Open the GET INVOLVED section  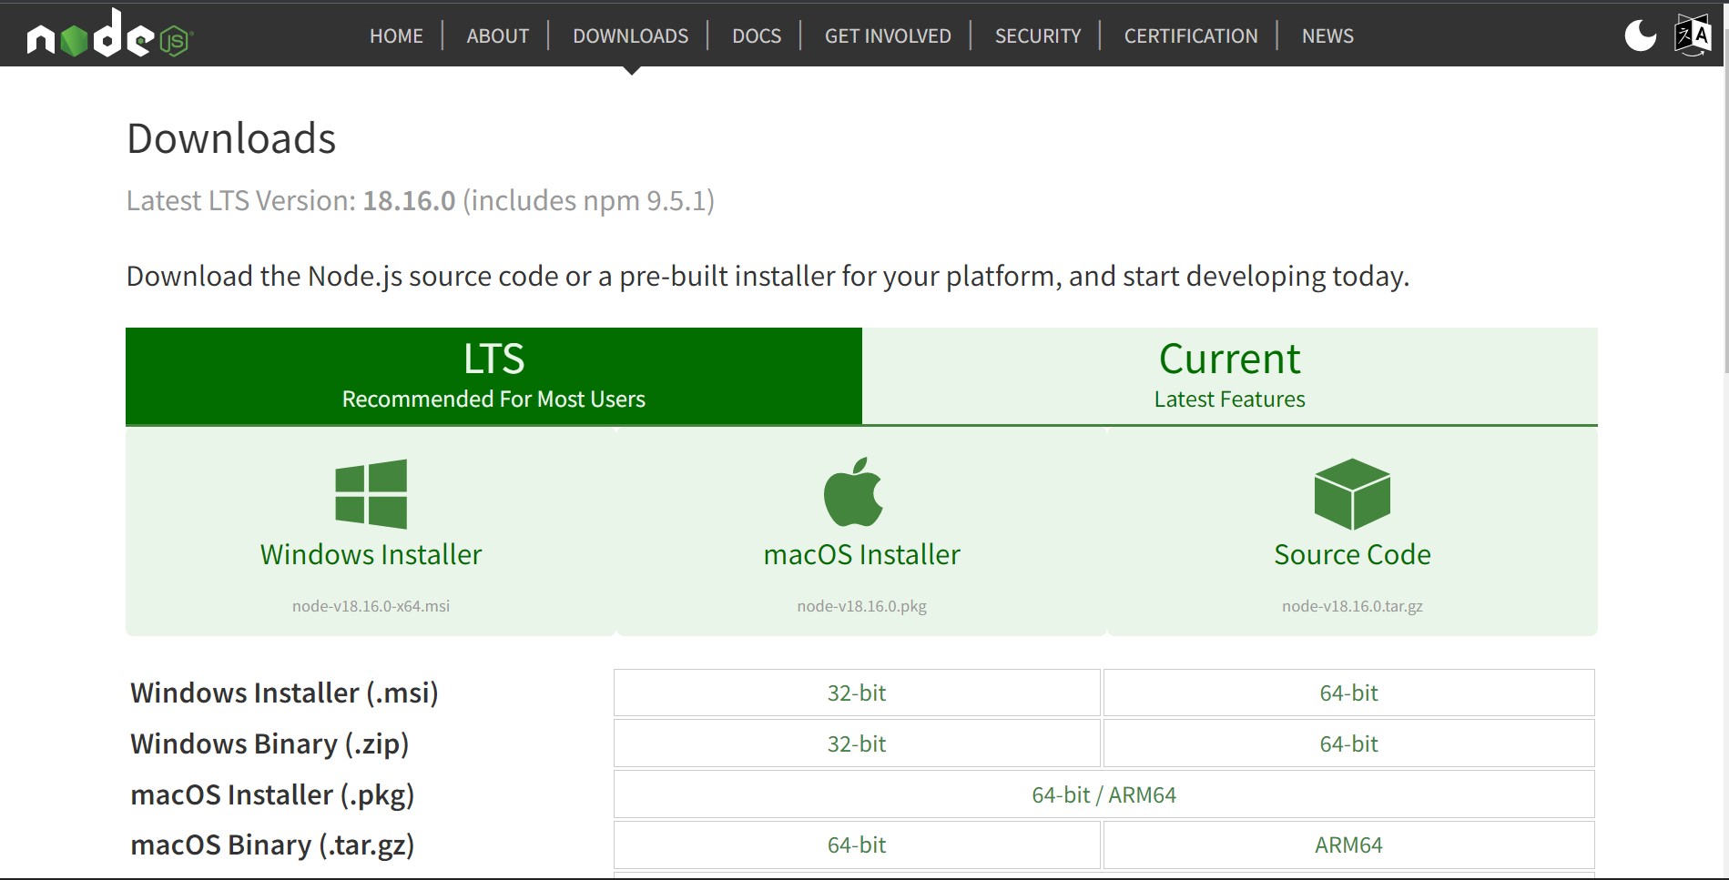point(887,35)
